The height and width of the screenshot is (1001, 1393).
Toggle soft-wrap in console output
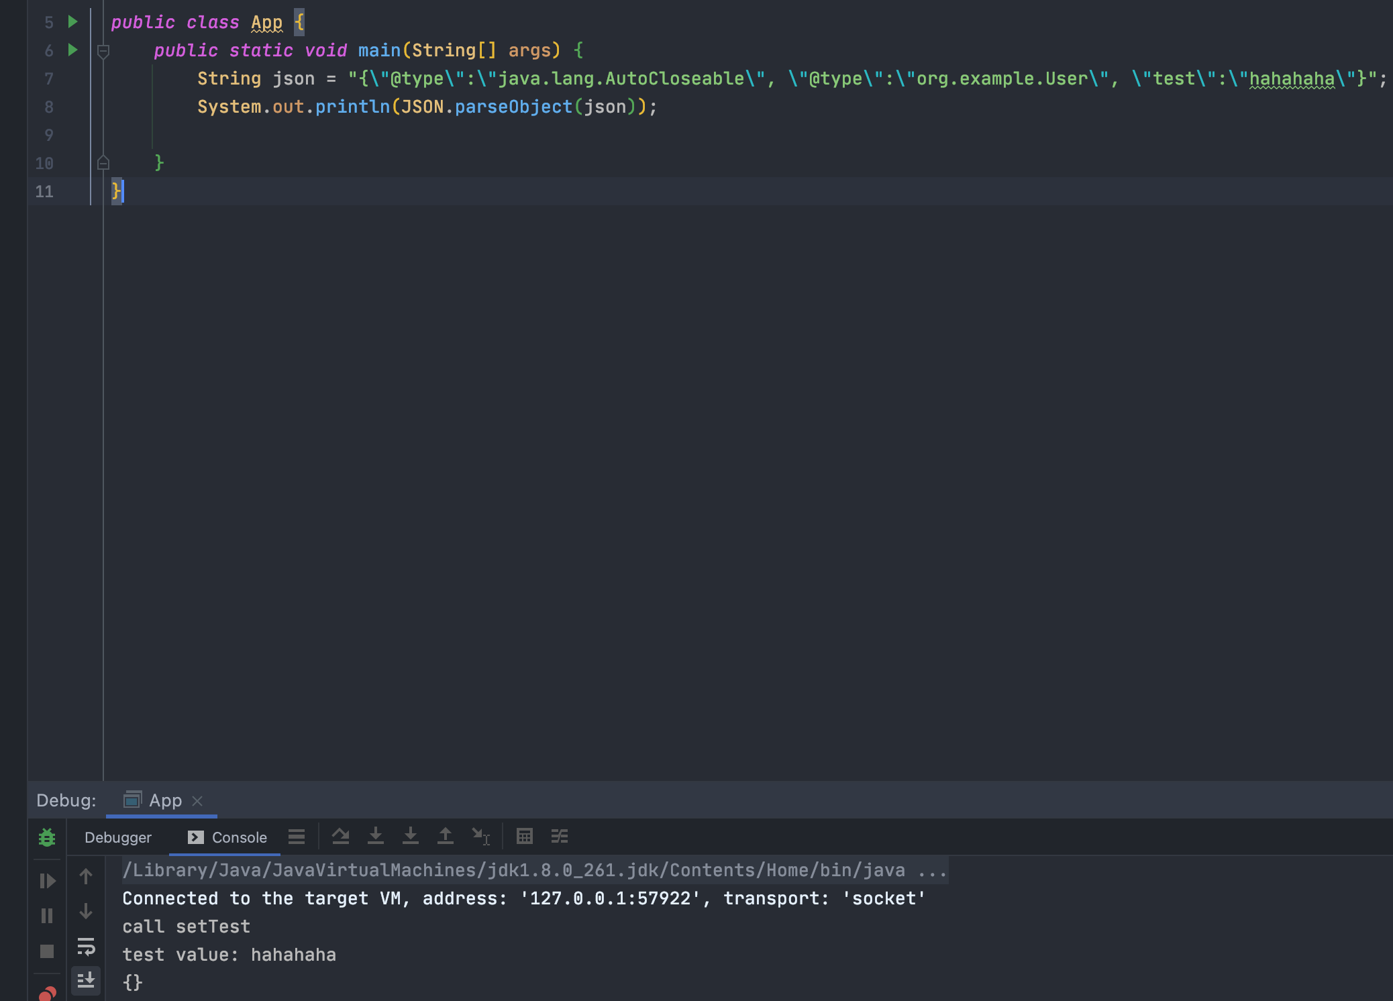(86, 947)
